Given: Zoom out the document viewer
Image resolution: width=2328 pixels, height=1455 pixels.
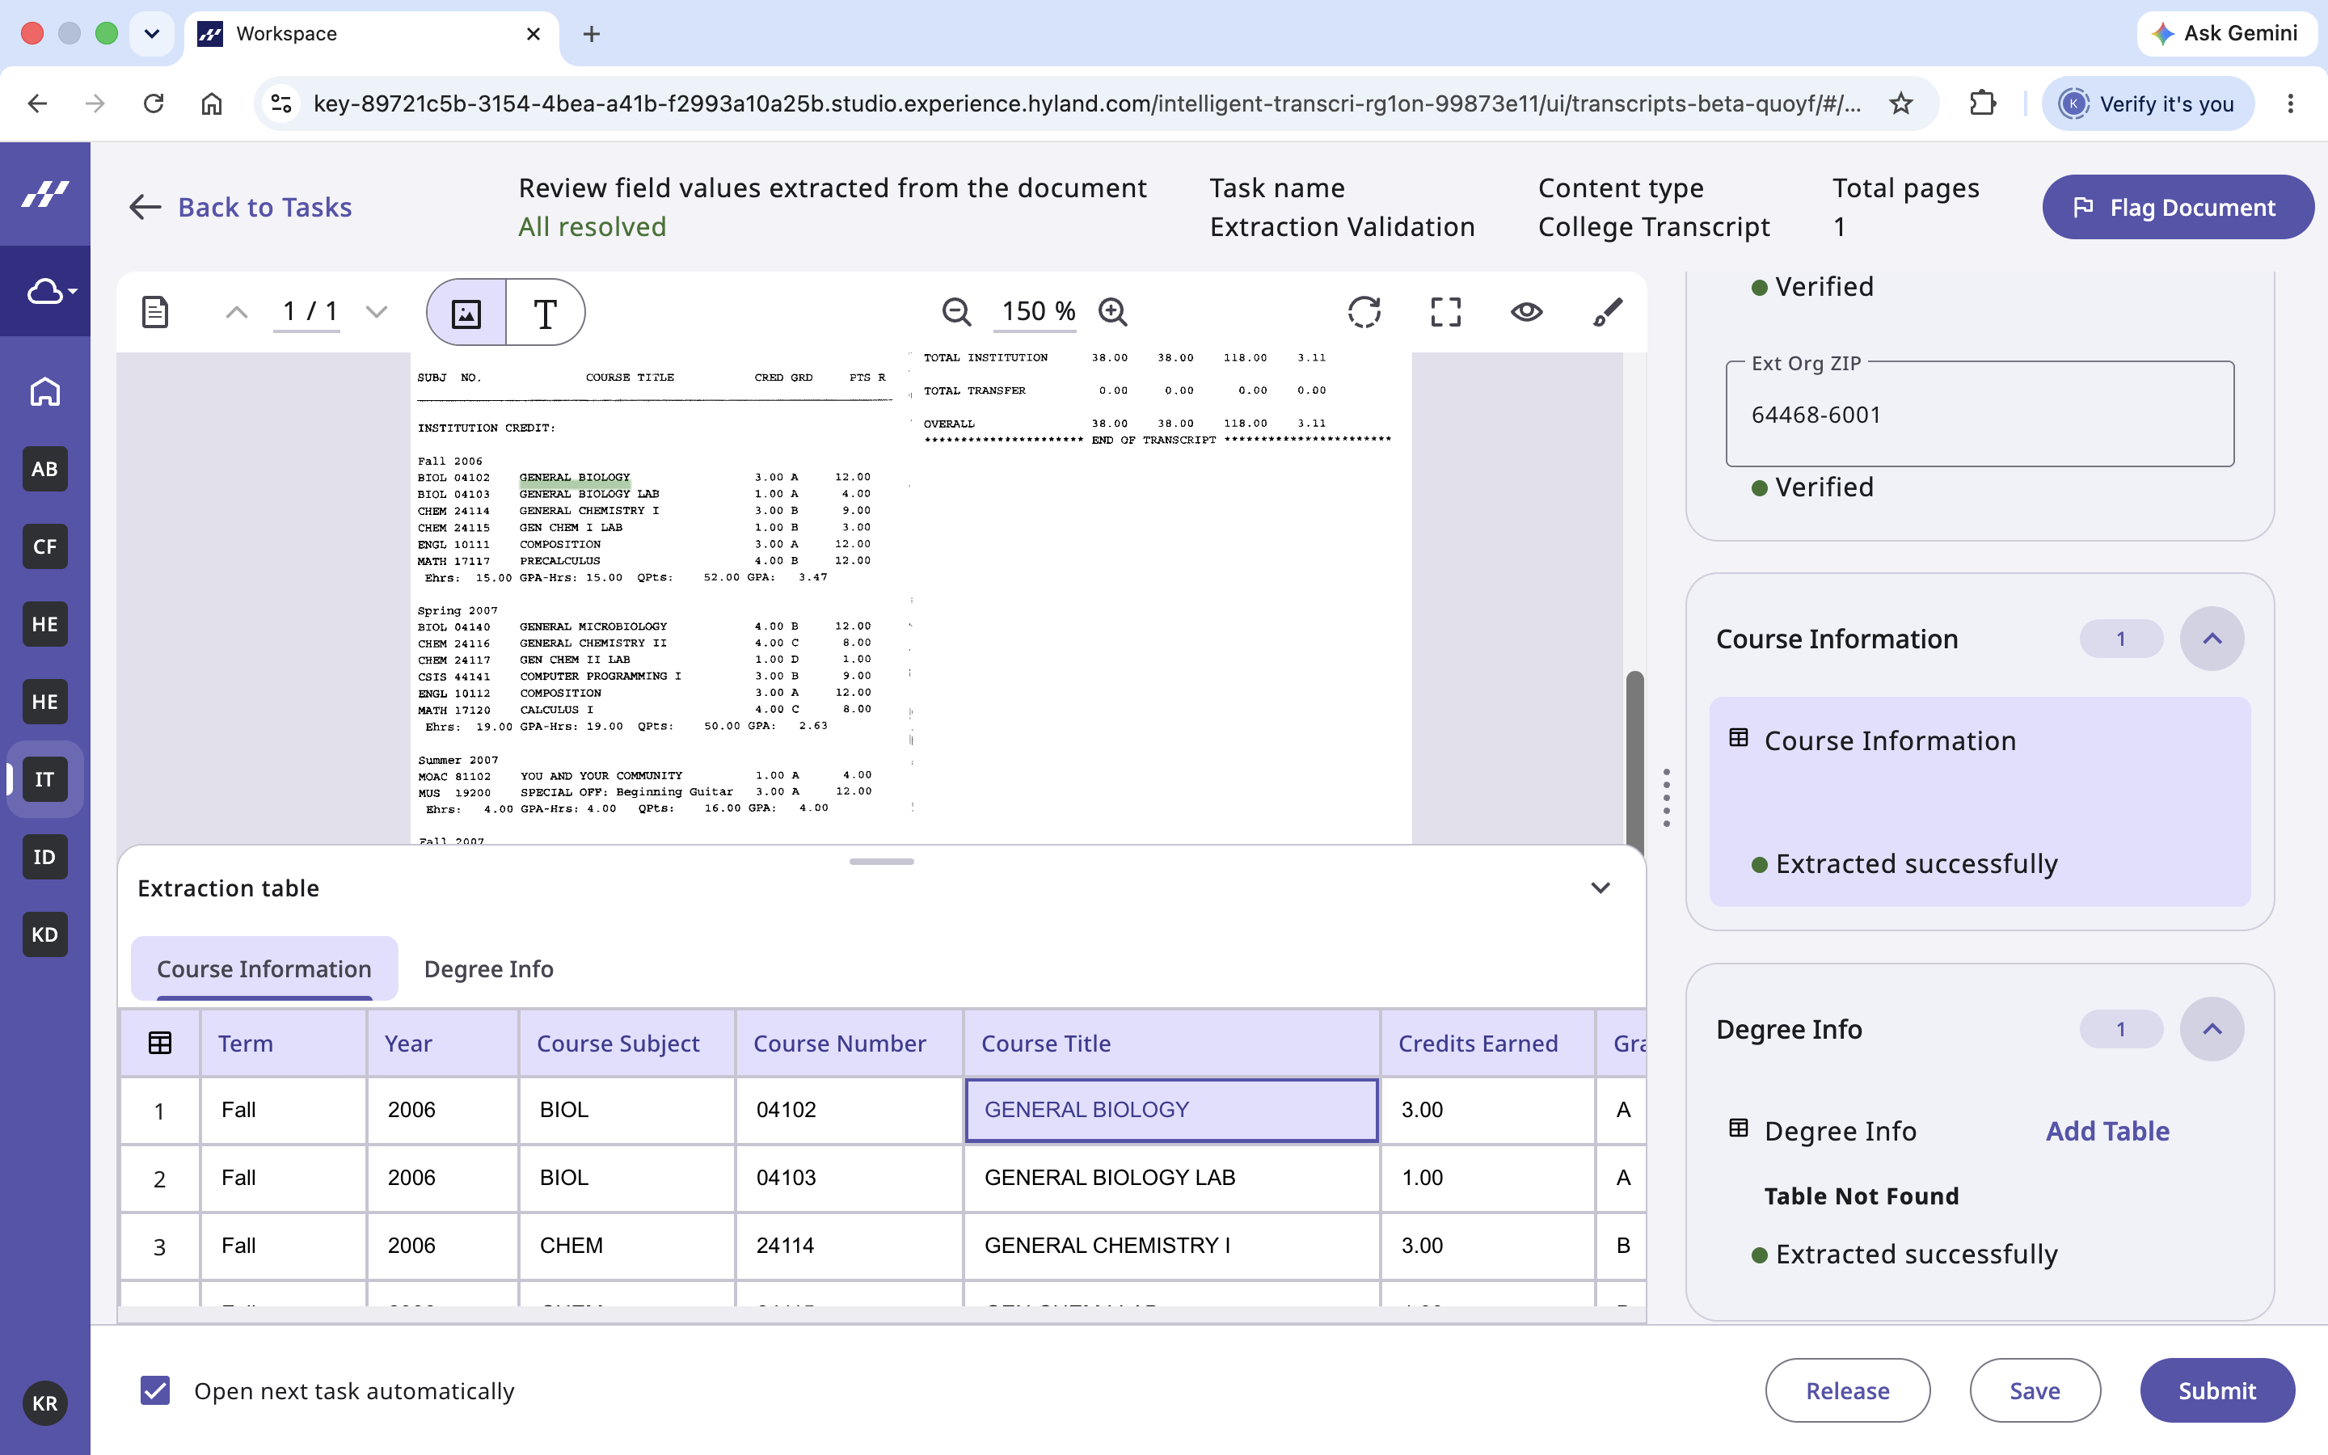Looking at the screenshot, I should (956, 312).
